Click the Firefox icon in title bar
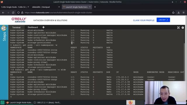The height and width of the screenshot is (105, 187). click(x=2, y=2)
